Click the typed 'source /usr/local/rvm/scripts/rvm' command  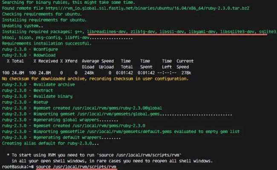pos(76,167)
